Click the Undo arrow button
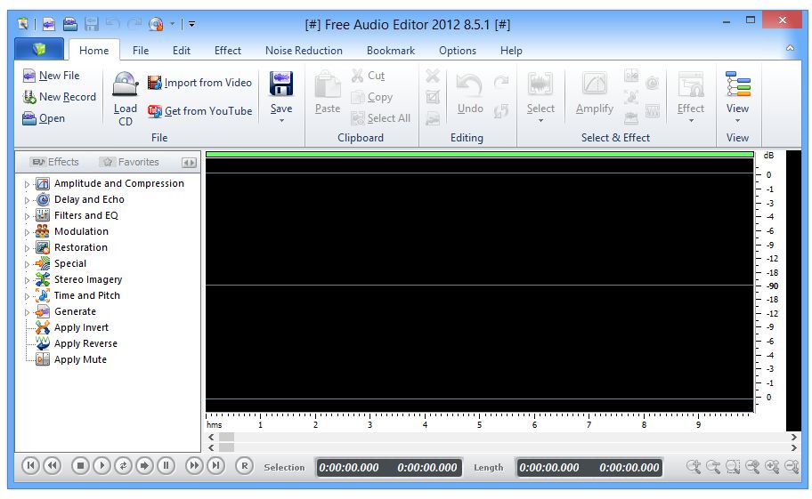Image resolution: width=812 pixels, height=499 pixels. pos(470,85)
